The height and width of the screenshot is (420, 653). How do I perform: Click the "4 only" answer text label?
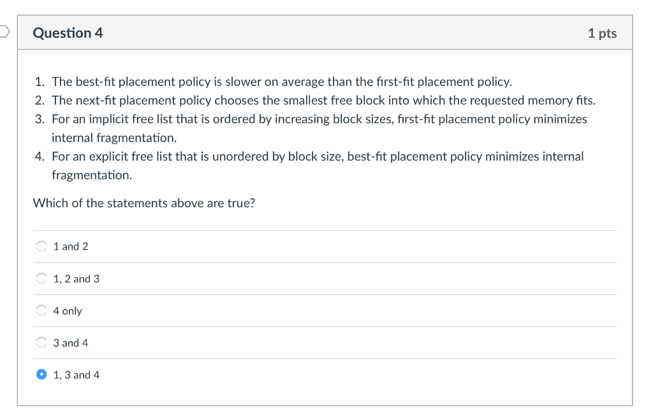click(68, 310)
